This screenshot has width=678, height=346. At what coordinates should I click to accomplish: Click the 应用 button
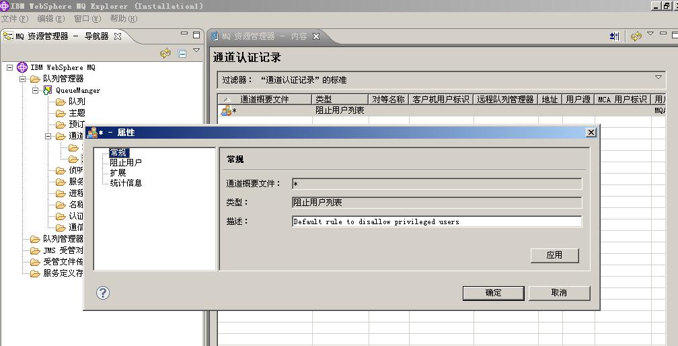[x=554, y=255]
